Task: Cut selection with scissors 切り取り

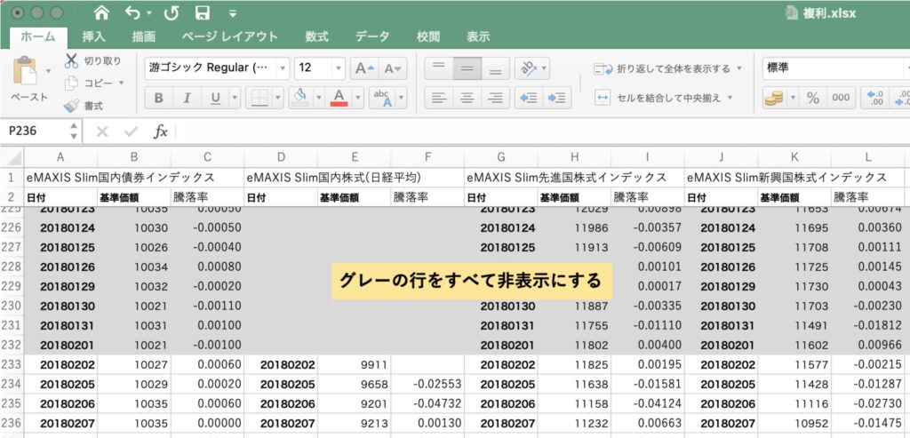Action: tap(93, 61)
